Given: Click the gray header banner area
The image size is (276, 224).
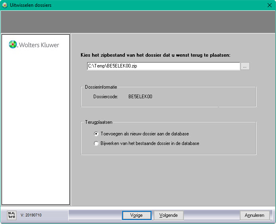Looking at the screenshot, I should pyautogui.click(x=138, y=22).
